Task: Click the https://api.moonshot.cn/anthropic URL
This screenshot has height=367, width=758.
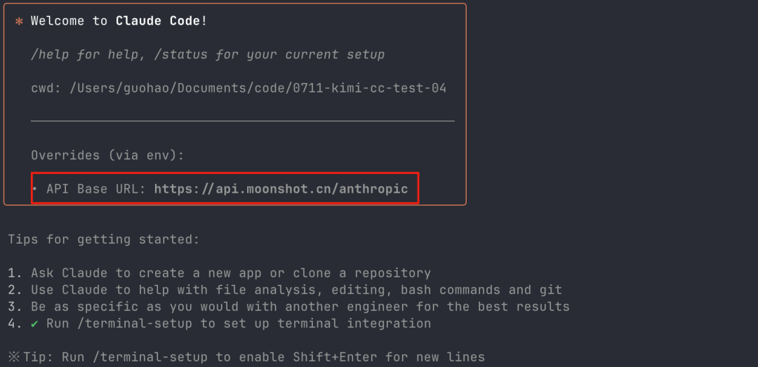Action: pyautogui.click(x=281, y=189)
